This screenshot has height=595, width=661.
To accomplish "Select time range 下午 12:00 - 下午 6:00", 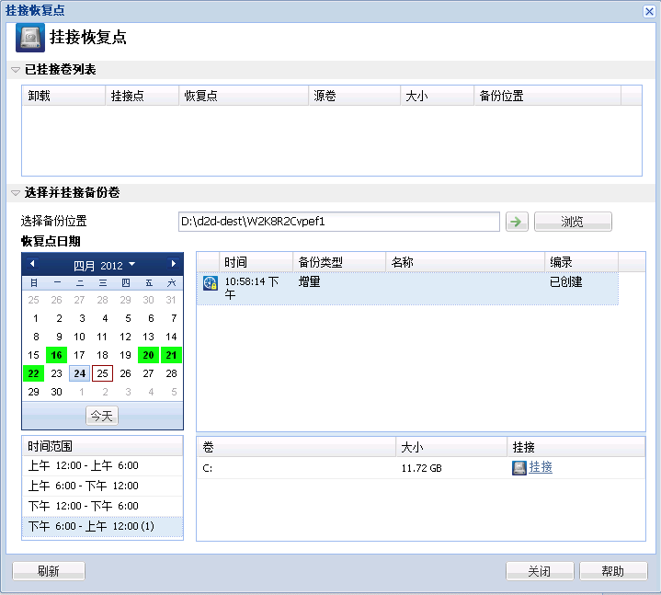I will tap(102, 506).
